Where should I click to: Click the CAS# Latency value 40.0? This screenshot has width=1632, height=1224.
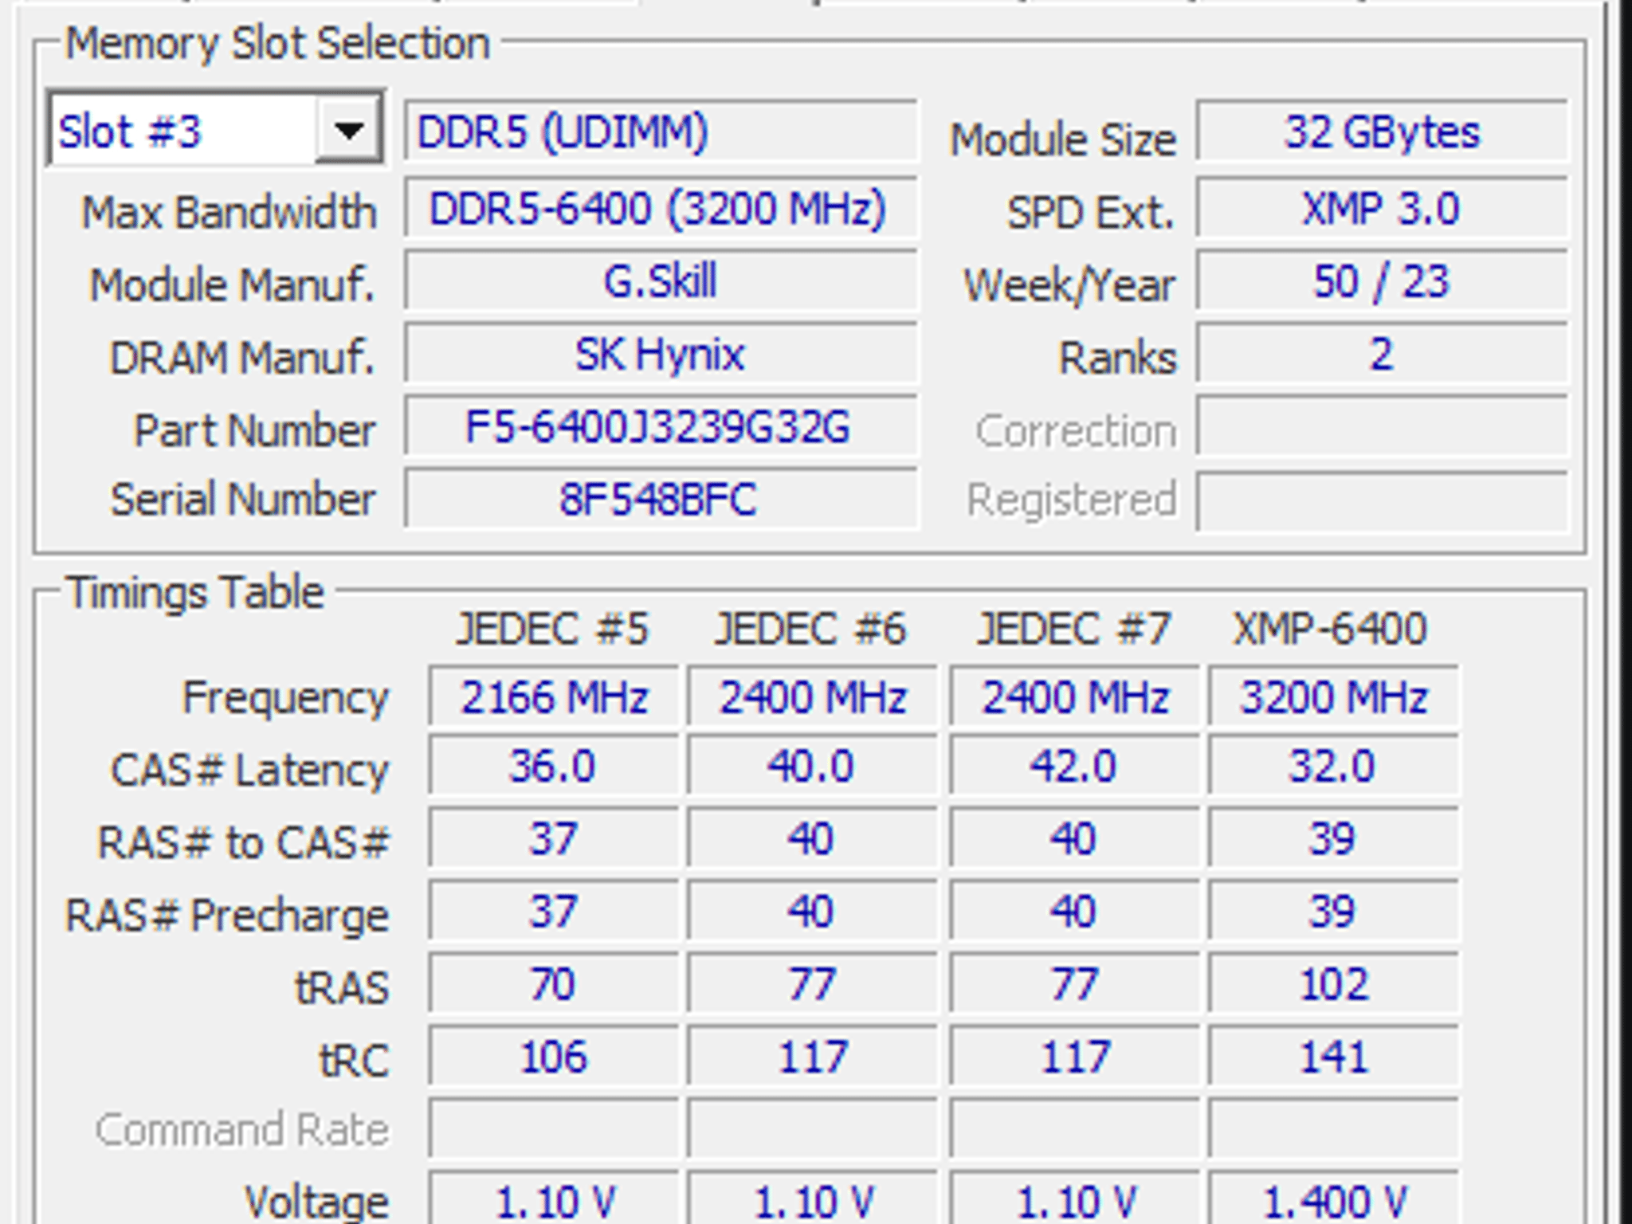point(812,766)
